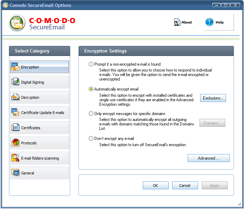Click the blue Help question mark icon
Screen dimensions: 244x209
point(209,22)
